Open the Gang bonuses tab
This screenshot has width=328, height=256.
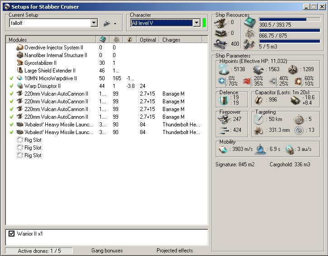[x=107, y=251]
